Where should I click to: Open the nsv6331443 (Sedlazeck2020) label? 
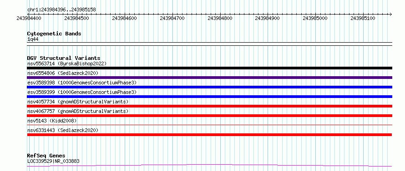pyautogui.click(x=63, y=130)
